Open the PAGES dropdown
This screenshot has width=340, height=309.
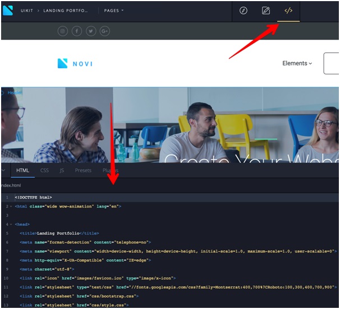click(114, 11)
